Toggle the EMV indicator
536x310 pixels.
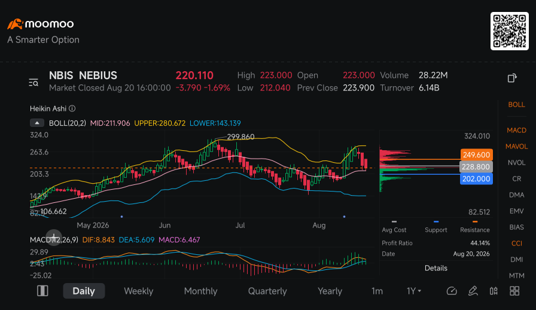click(516, 211)
